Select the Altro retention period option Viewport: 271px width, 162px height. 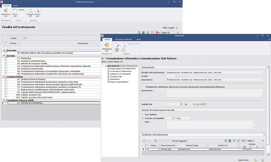(x=142, y=122)
